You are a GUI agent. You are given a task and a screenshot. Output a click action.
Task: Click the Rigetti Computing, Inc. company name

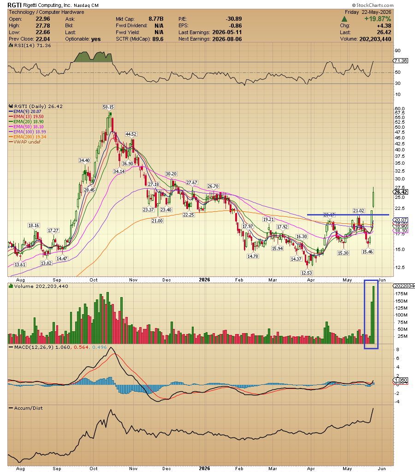pos(47,6)
